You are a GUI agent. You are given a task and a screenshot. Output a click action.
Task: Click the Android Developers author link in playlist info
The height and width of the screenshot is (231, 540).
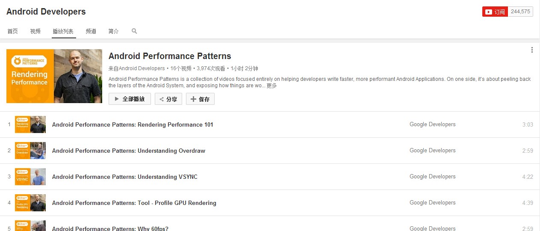pos(142,68)
